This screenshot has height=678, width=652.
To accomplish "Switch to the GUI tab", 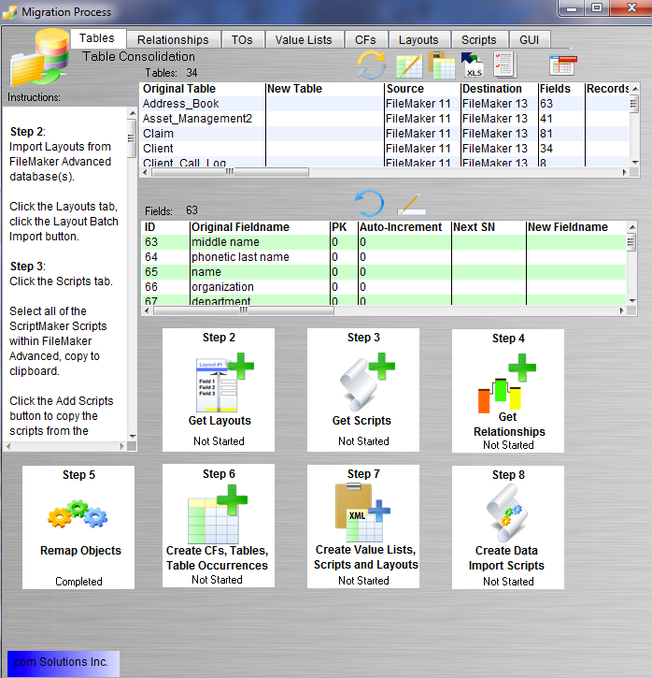I will (529, 40).
